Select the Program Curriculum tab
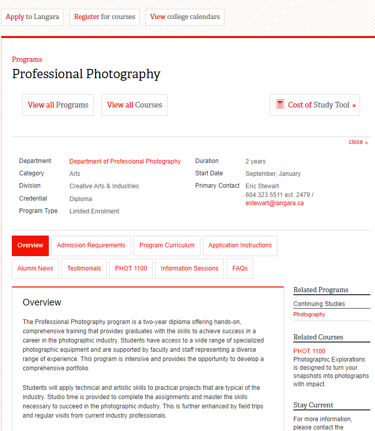Screen dimensions: 375x431 pos(167,245)
